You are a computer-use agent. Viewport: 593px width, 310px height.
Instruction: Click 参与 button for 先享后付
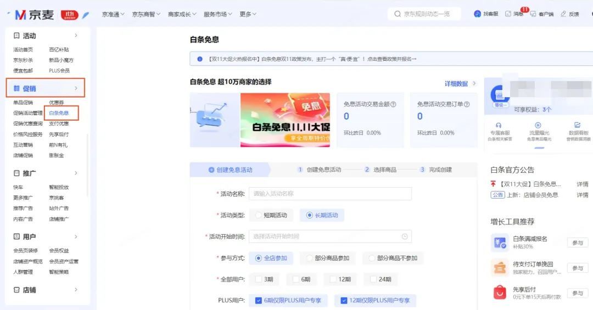578,293
